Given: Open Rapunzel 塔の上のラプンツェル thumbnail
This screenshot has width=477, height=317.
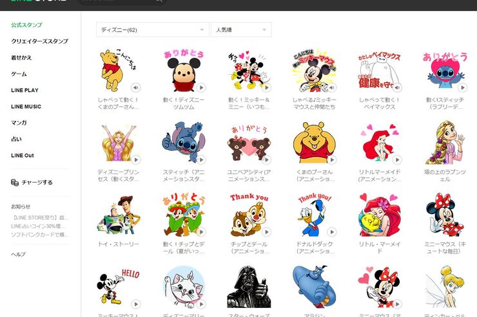Looking at the screenshot, I should 445,143.
